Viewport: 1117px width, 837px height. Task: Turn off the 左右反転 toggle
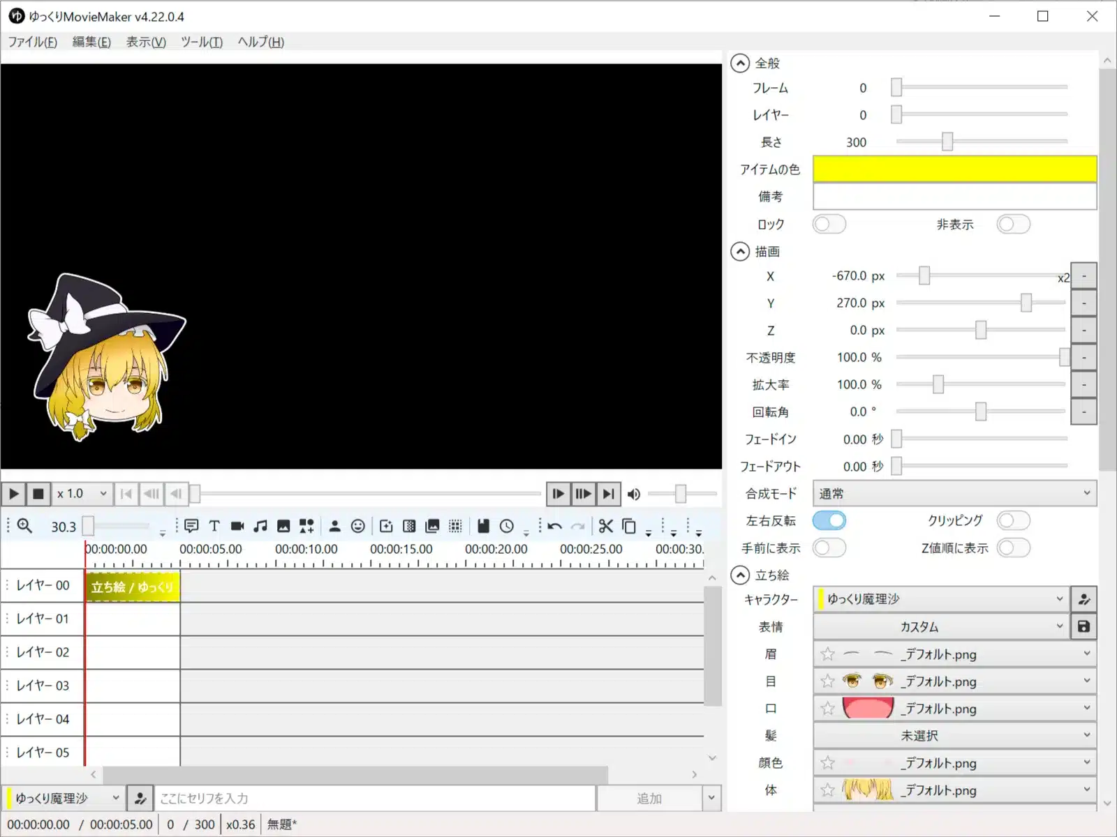[829, 520]
